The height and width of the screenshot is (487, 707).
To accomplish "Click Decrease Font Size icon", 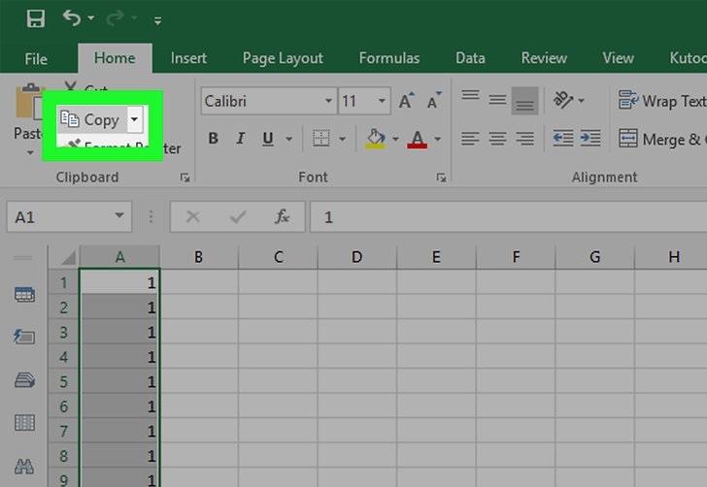I will [434, 101].
